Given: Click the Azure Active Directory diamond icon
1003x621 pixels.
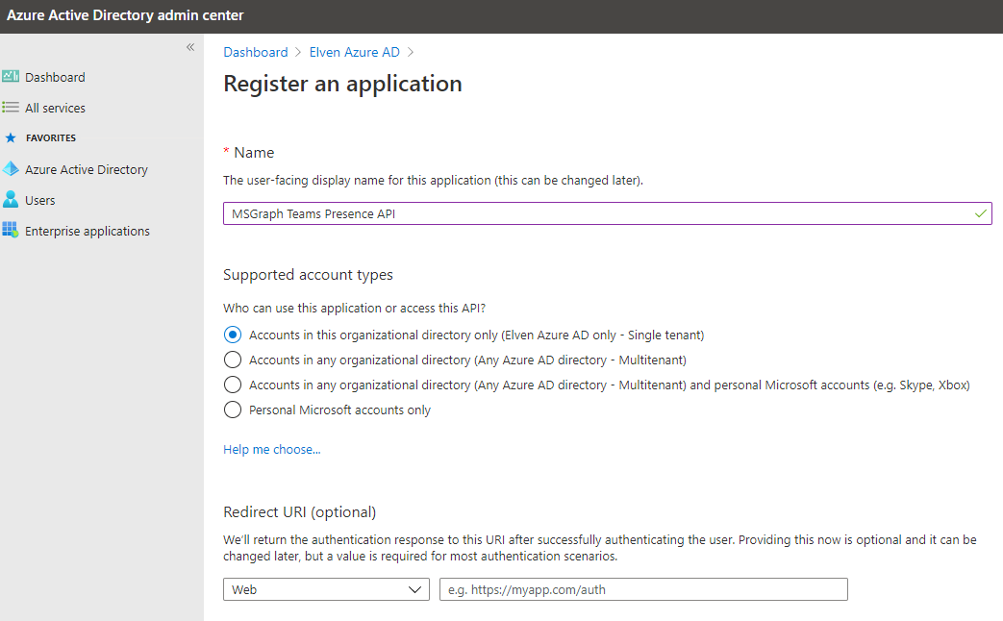Looking at the screenshot, I should click(11, 169).
